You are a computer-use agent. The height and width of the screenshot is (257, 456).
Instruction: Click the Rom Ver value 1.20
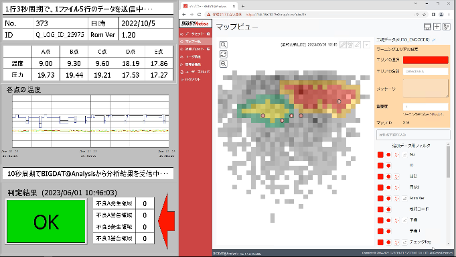pos(129,35)
